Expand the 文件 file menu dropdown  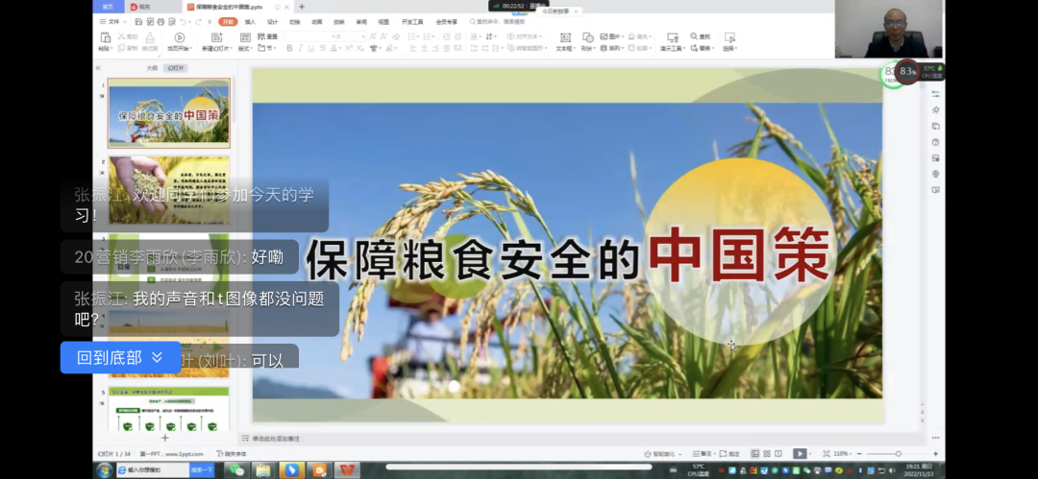tap(114, 21)
